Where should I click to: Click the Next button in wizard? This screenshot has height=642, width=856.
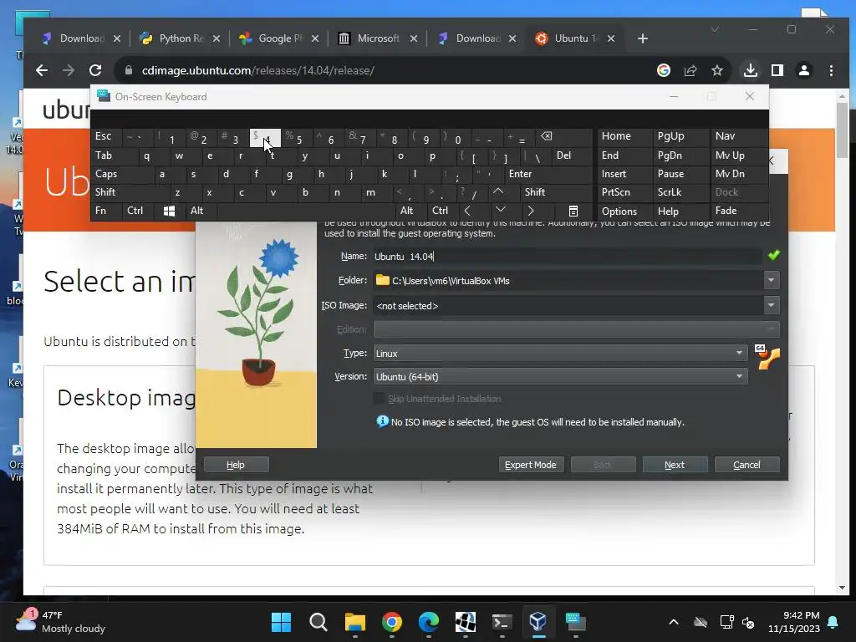675,465
